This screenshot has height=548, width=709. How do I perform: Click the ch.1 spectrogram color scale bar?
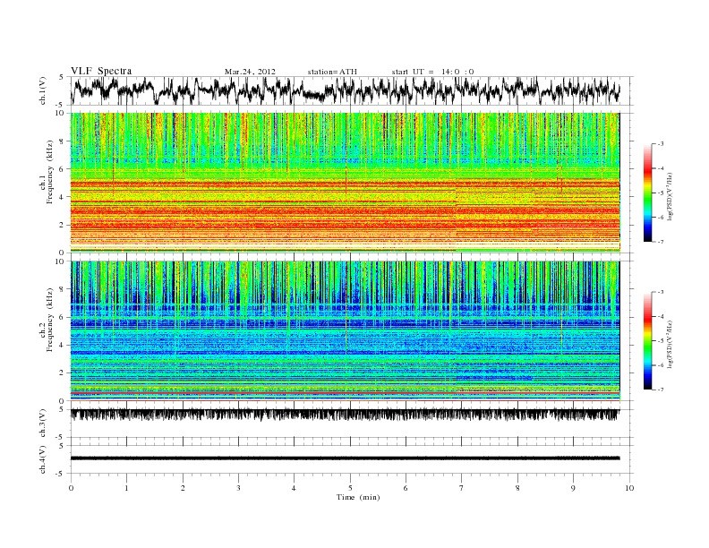point(648,193)
